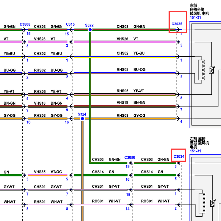Select the RHS05 label leading to C3035
This screenshot has height=221, width=221.
pyautogui.click(x=122, y=91)
